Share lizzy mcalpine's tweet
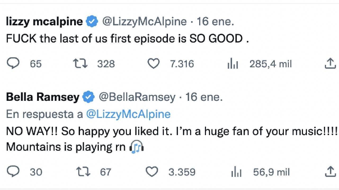This screenshot has width=339, height=190. 330,64
